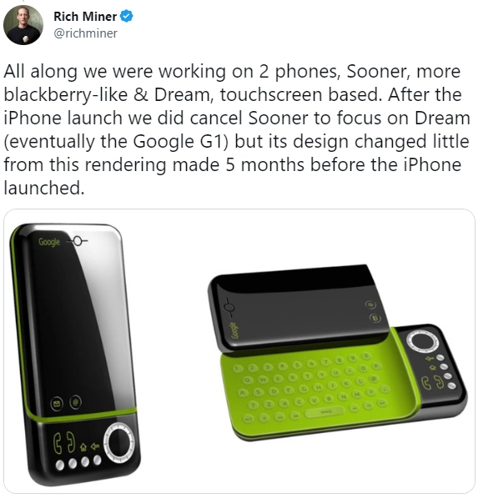Click the green call handset icons on left phone
This screenshot has width=483, height=504.
tap(64, 443)
